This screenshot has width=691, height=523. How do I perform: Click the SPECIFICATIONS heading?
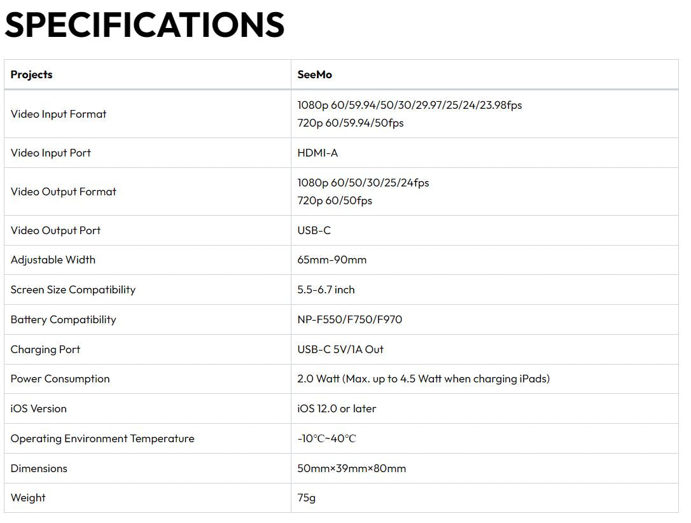144,24
